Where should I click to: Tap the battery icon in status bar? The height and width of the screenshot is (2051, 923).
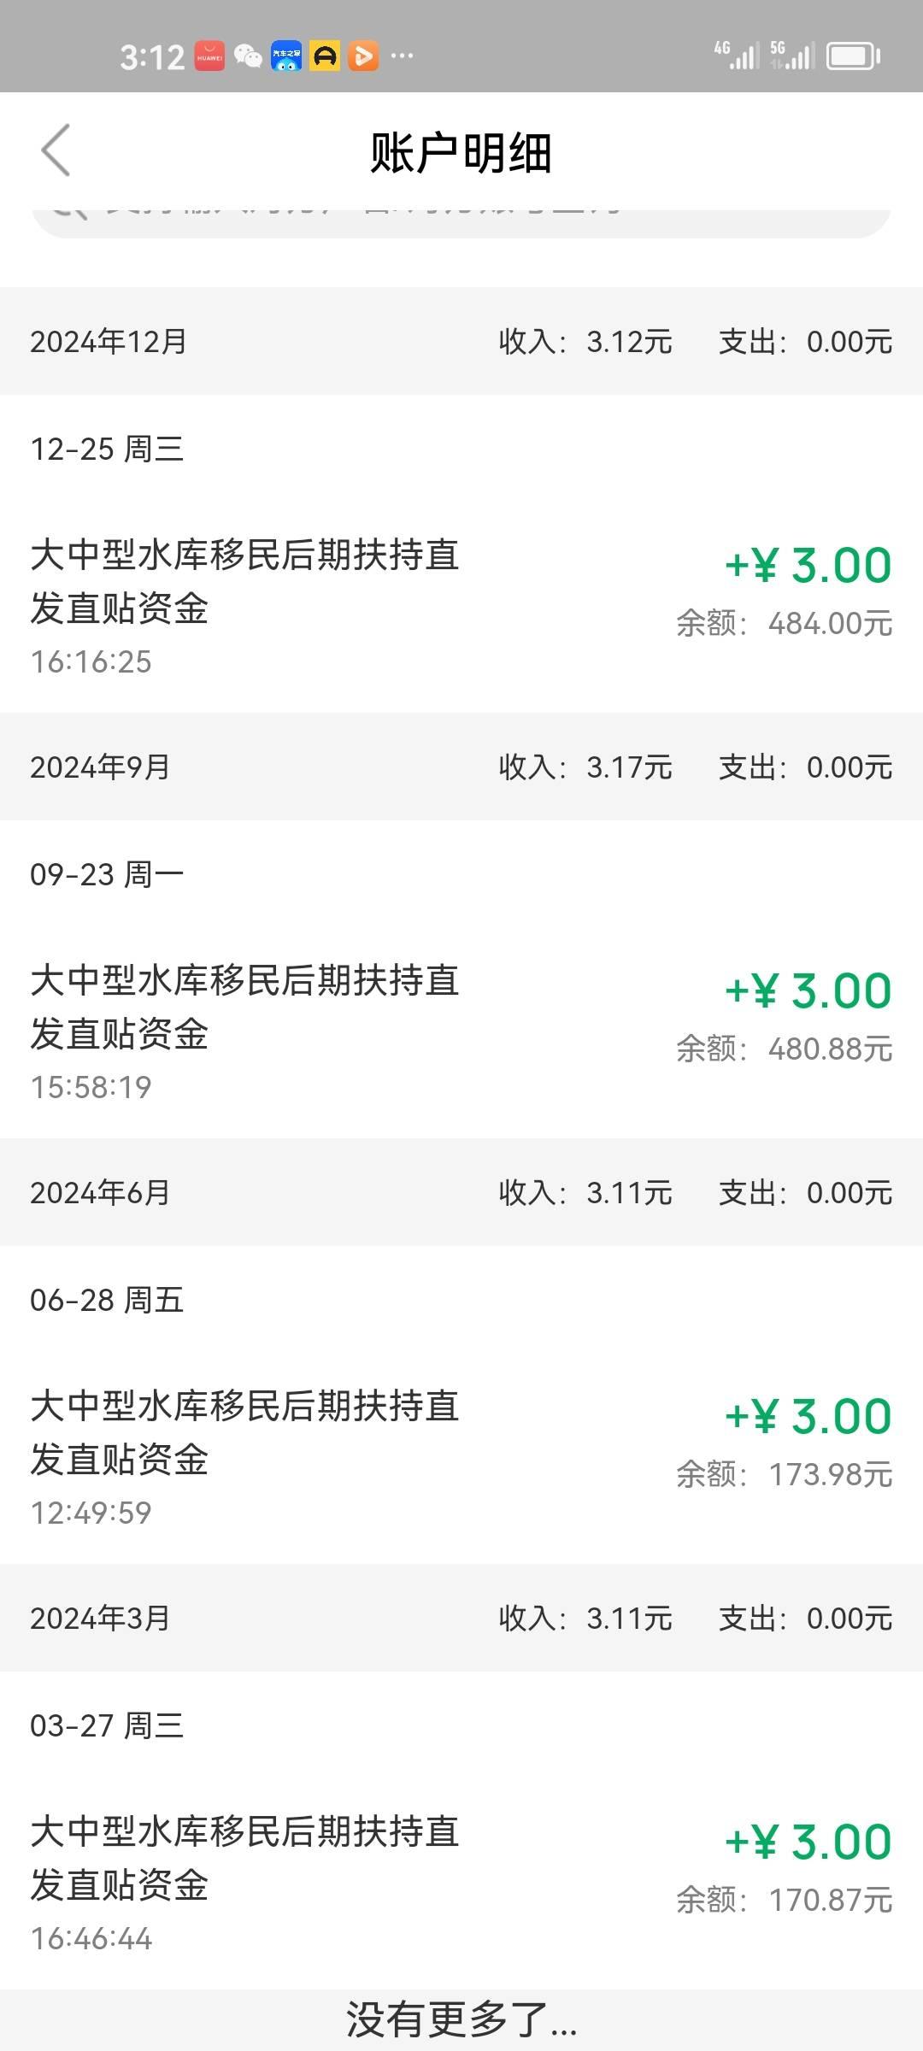853,56
